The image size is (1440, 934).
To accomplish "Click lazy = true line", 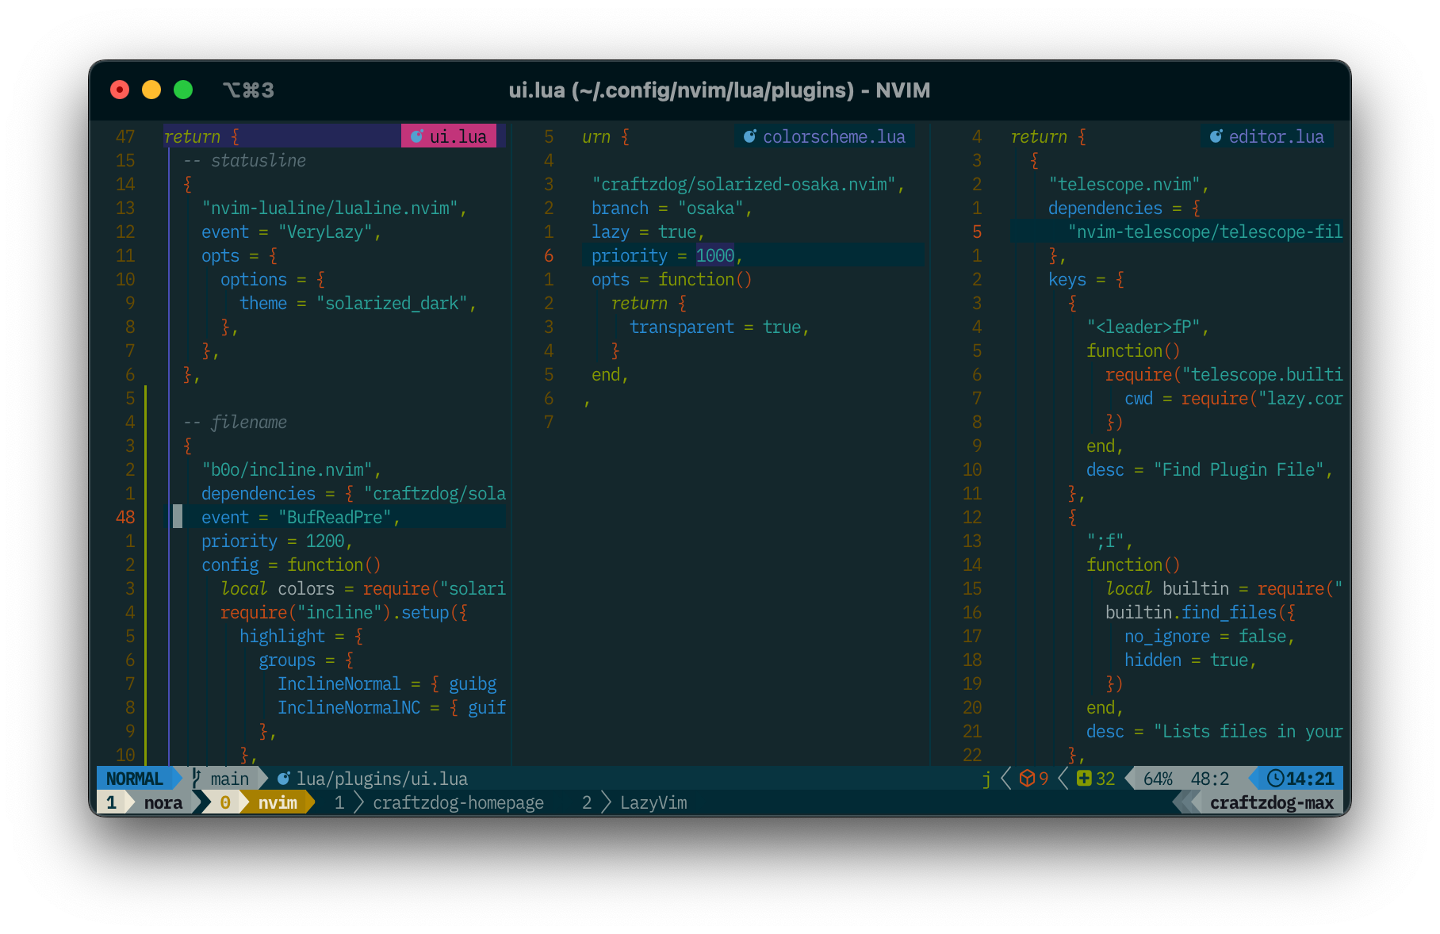I will point(648,232).
